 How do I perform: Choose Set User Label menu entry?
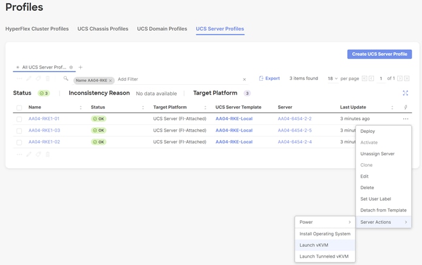(384, 199)
